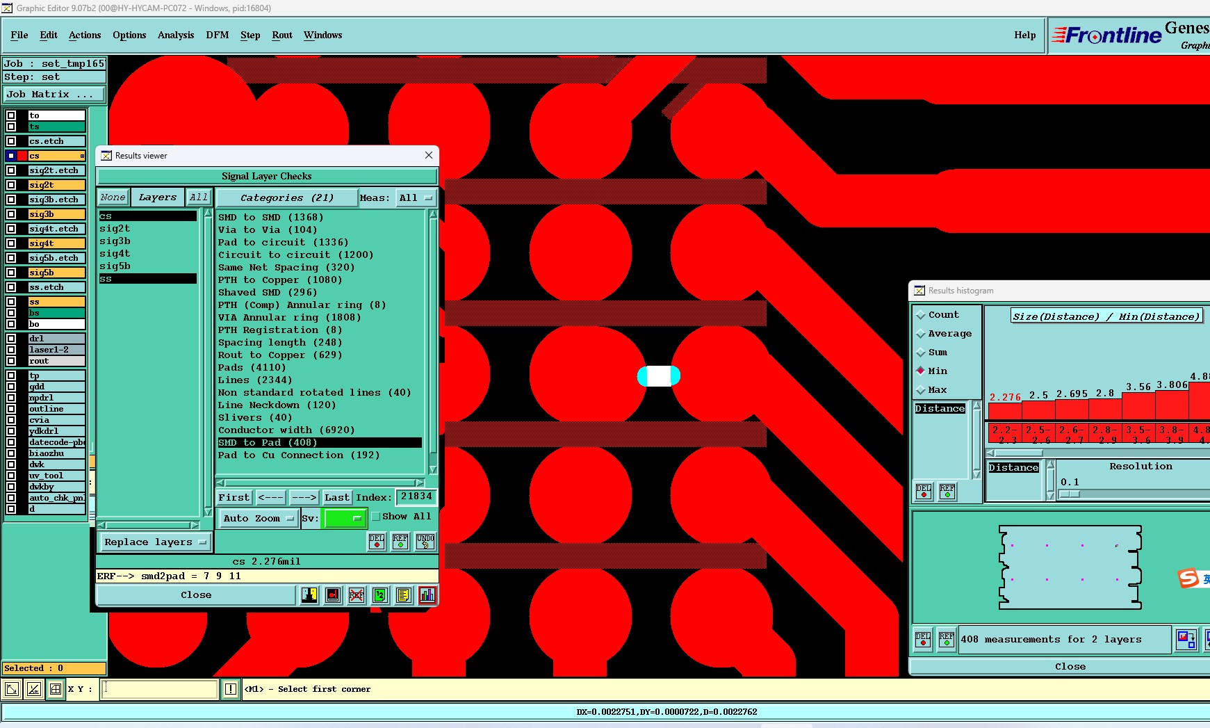
Task: Click the previous result arrow button
Action: [270, 498]
